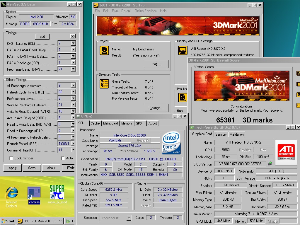Open the Help menu in 3DMark2001
Screen dimensions: 300x225
coord(163,11)
